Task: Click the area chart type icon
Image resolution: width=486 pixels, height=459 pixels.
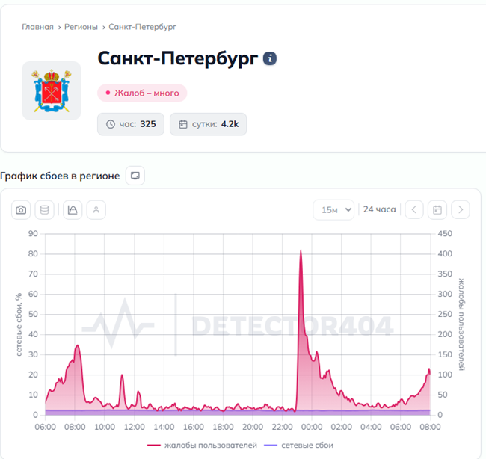Action: pyautogui.click(x=73, y=210)
